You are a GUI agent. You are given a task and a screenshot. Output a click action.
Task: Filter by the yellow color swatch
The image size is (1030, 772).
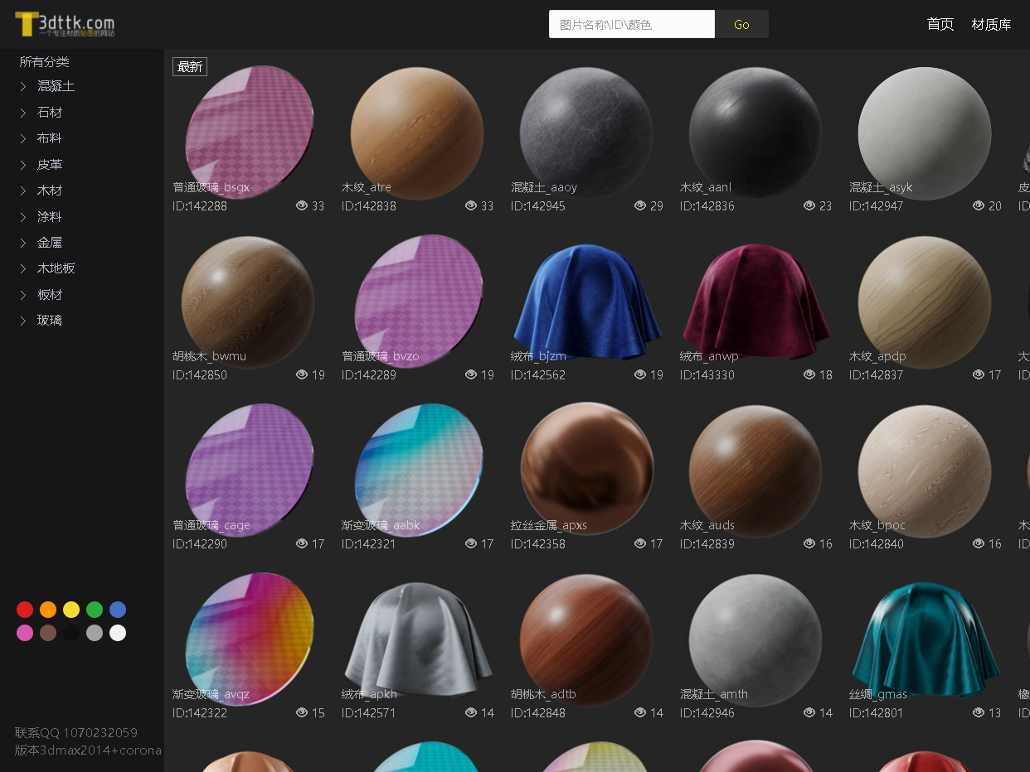point(71,610)
